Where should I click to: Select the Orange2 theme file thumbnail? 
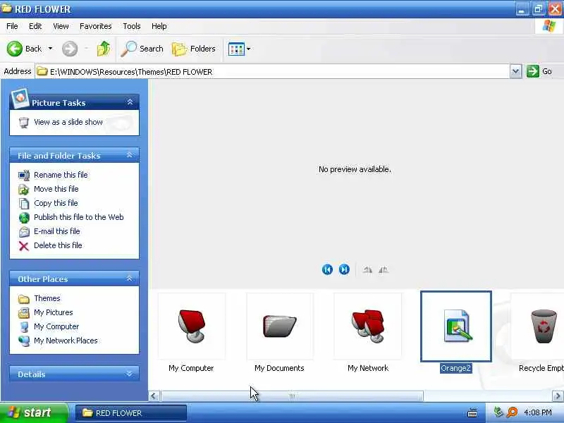click(x=456, y=326)
